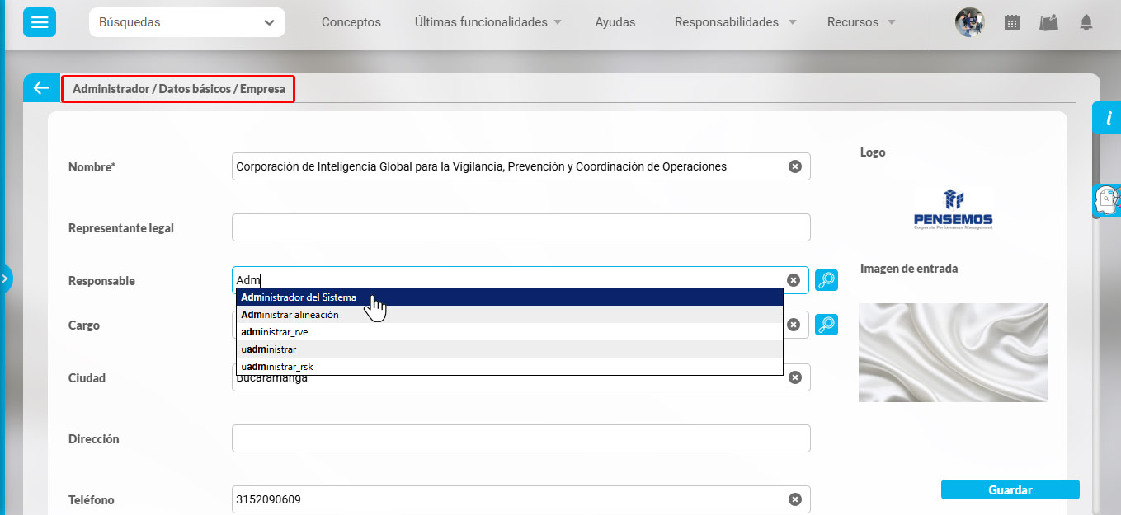Click the user profile avatar

point(969,22)
